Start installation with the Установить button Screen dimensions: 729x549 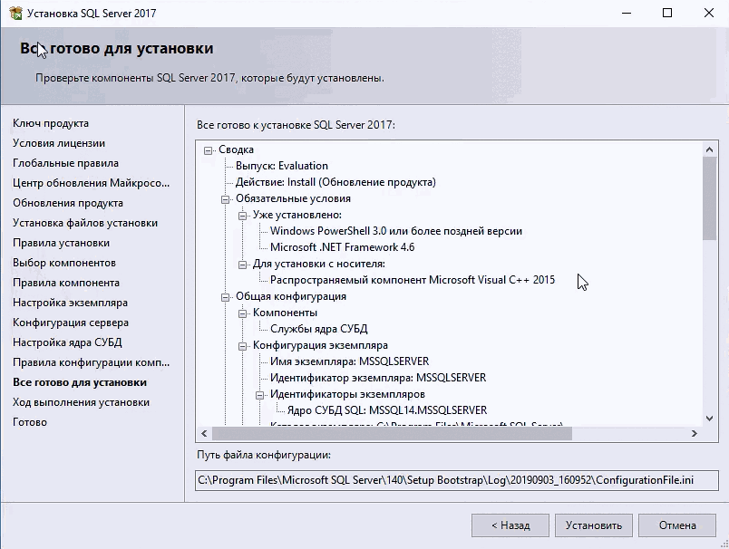594,525
